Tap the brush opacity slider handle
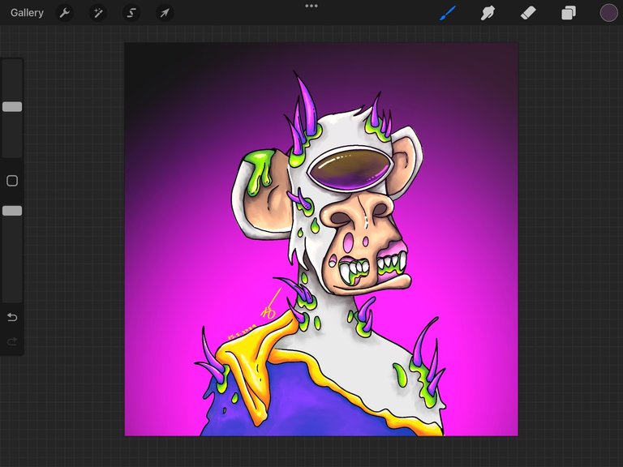The width and height of the screenshot is (623, 467). coord(12,211)
